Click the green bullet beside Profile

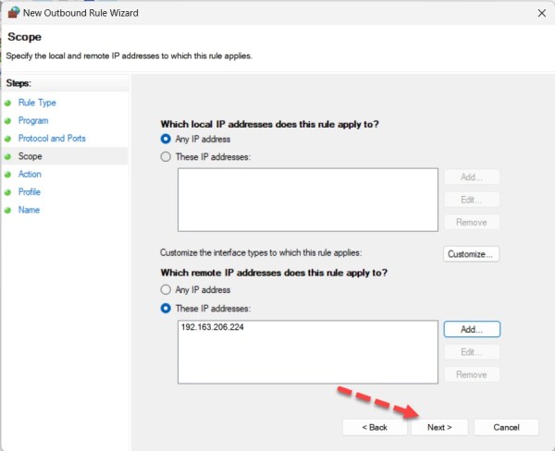(x=8, y=192)
